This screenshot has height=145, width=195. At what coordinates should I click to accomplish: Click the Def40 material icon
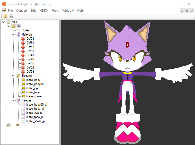click(23, 59)
